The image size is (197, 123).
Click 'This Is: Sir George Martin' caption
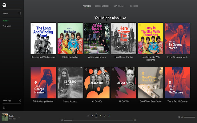[x=178, y=57]
